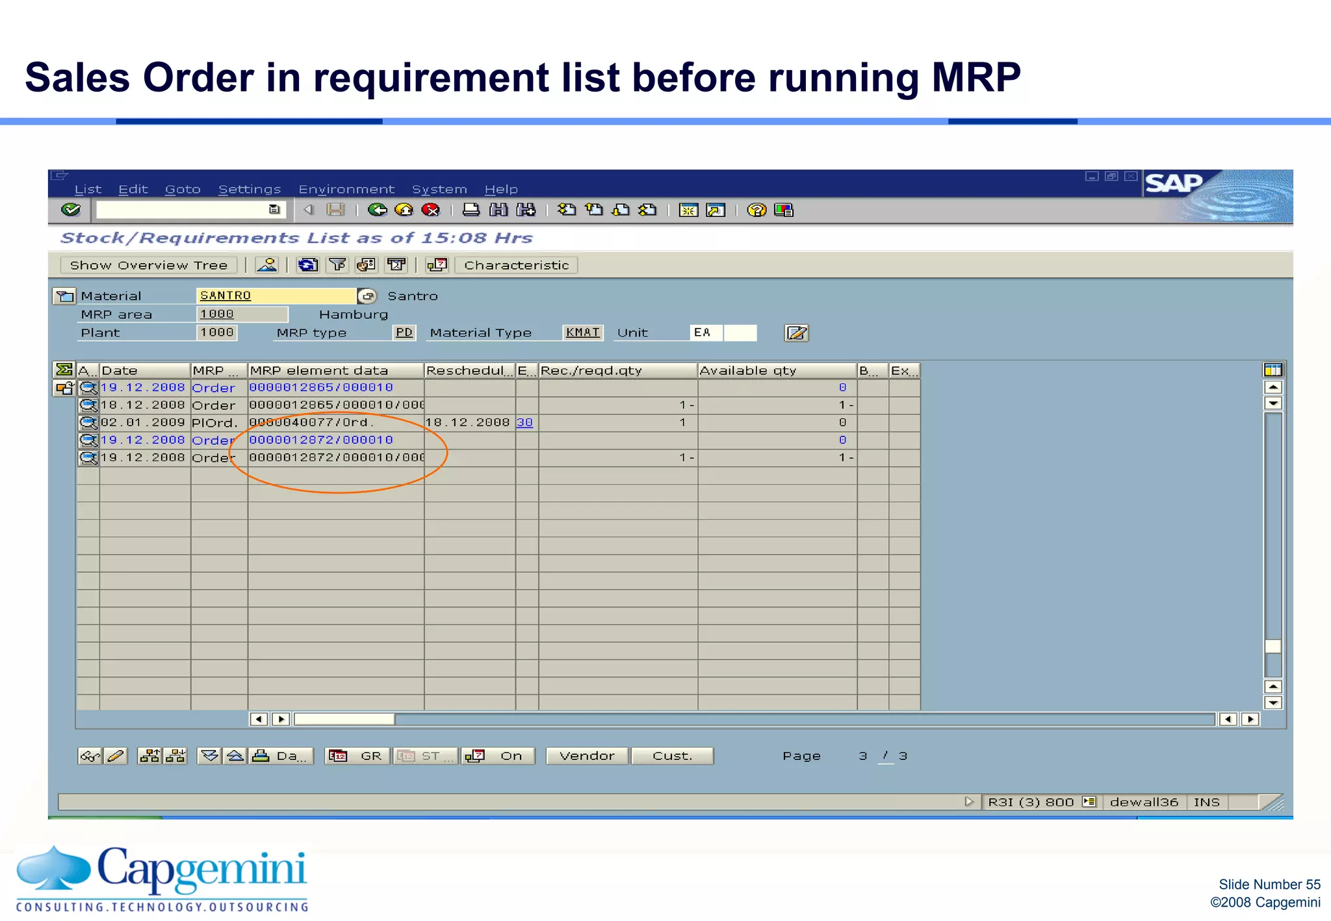Screen dimensions: 1331x921
Task: Click the material display icon next to SANTRO
Action: tap(368, 296)
